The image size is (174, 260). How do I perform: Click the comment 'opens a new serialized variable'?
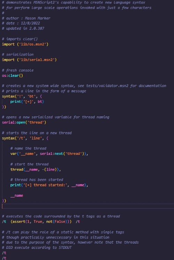(x=56, y=117)
